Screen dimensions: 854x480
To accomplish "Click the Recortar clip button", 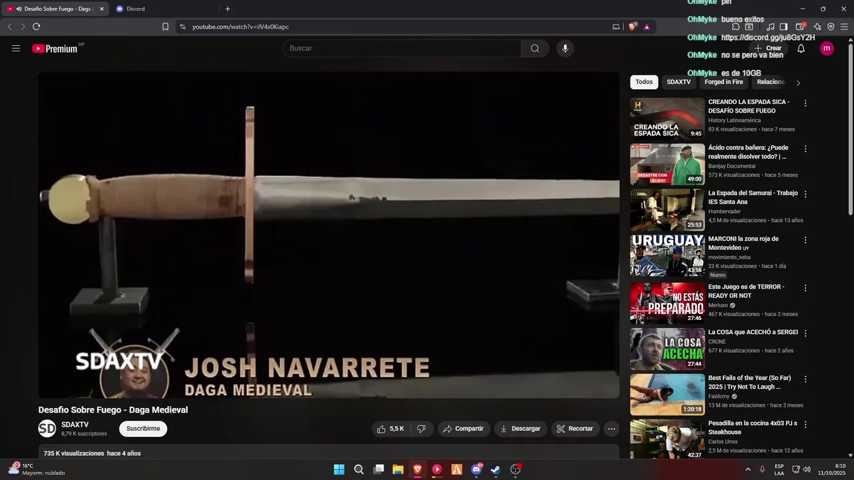I will (x=575, y=429).
